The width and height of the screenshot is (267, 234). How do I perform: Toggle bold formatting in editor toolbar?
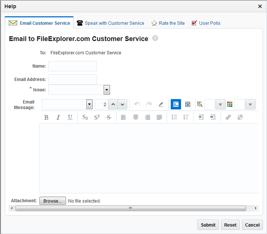tap(46, 117)
